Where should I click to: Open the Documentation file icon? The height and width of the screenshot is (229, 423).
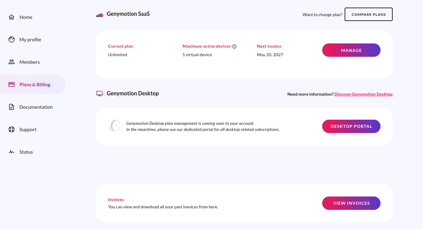(12, 107)
